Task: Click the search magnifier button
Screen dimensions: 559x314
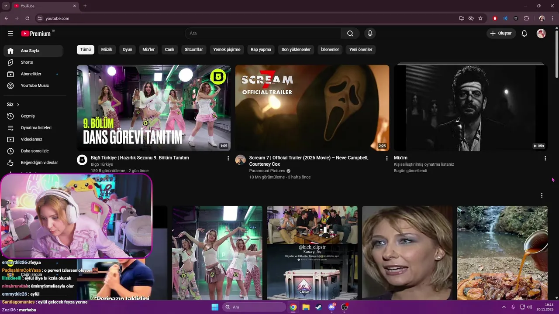Action: click(x=350, y=34)
